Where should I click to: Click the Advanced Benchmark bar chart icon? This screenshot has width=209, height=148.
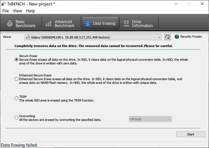[49, 23]
